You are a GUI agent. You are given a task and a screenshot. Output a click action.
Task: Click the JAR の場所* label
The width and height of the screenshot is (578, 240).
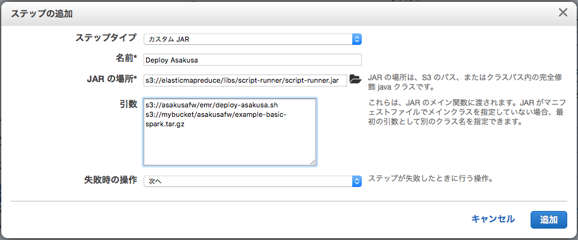[111, 79]
